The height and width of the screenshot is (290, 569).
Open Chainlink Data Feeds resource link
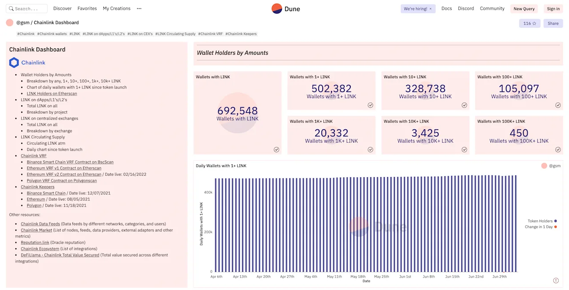coord(40,224)
